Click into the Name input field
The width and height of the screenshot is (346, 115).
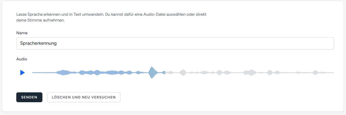[175, 43]
